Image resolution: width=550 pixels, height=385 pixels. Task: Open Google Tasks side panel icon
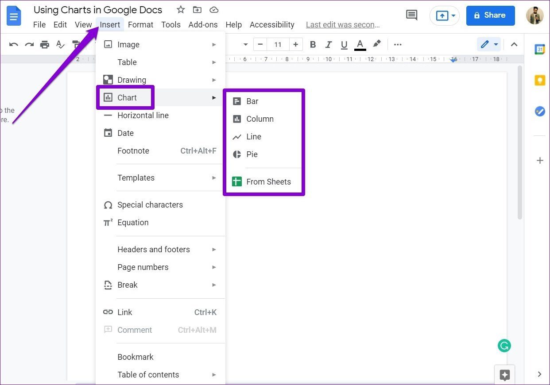click(x=540, y=112)
